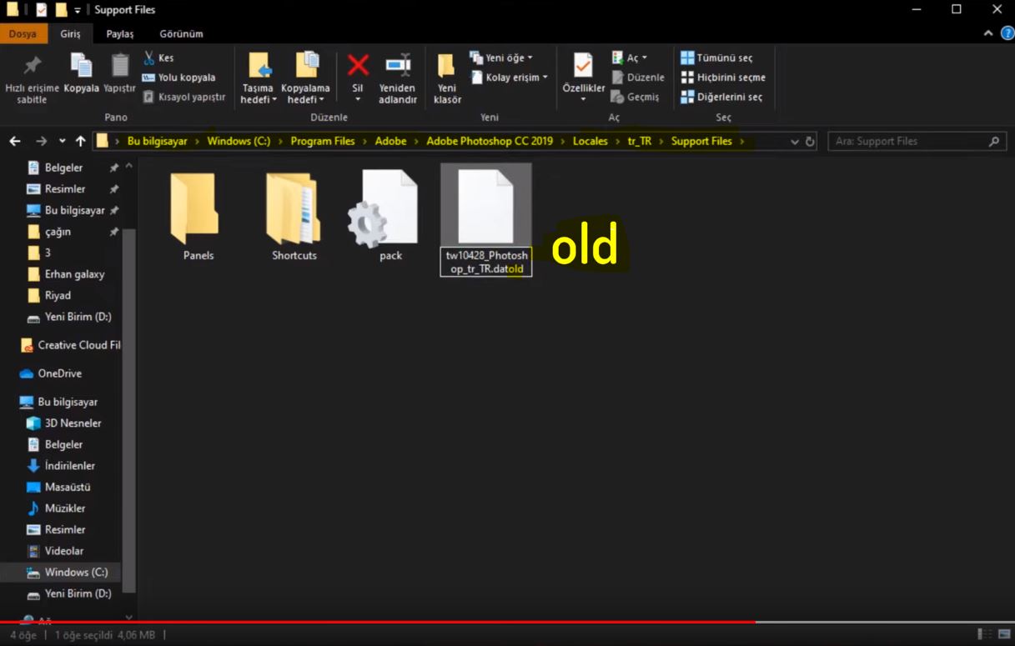
Task: Switch to large icons view
Action: click(x=1004, y=635)
